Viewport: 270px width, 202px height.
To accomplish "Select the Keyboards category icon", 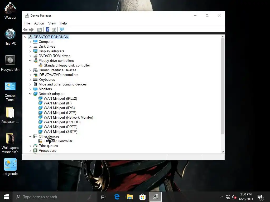I will 35,79.
